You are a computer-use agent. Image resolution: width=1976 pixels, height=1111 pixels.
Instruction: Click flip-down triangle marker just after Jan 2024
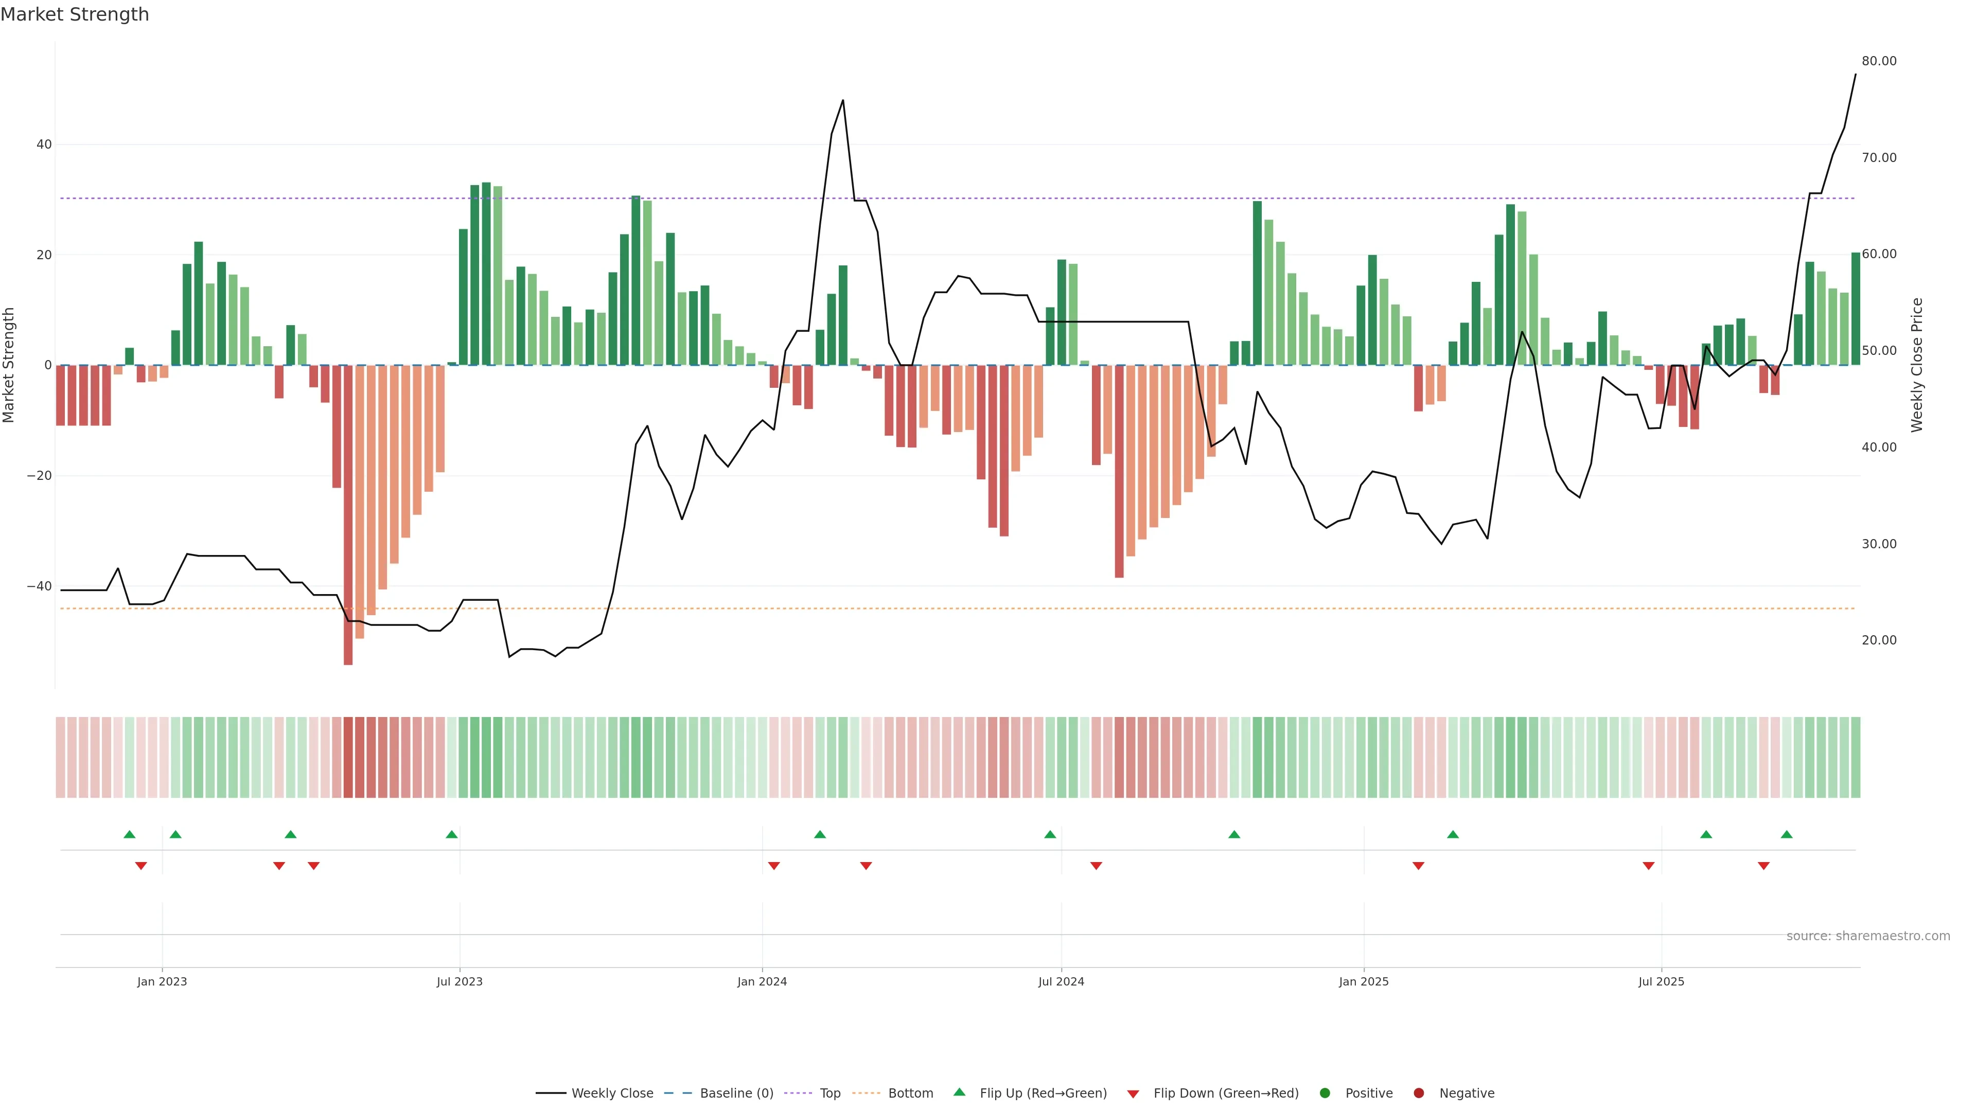[774, 866]
